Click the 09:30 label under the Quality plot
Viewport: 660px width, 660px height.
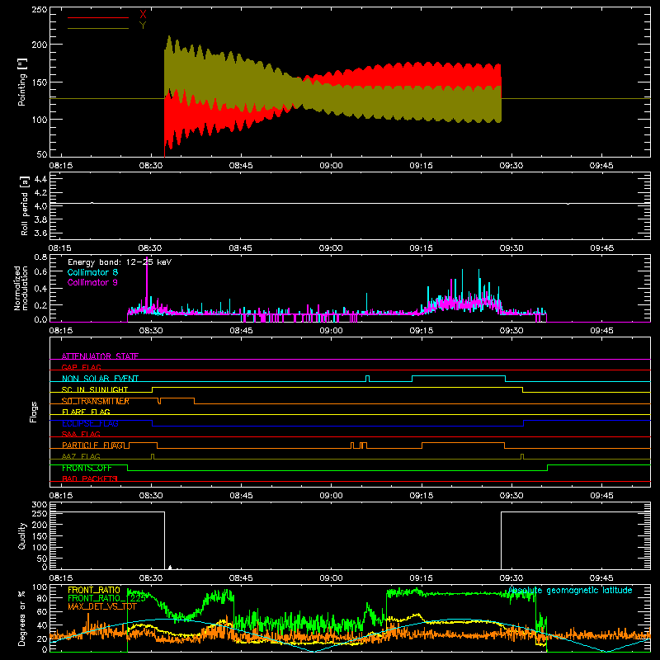click(511, 578)
